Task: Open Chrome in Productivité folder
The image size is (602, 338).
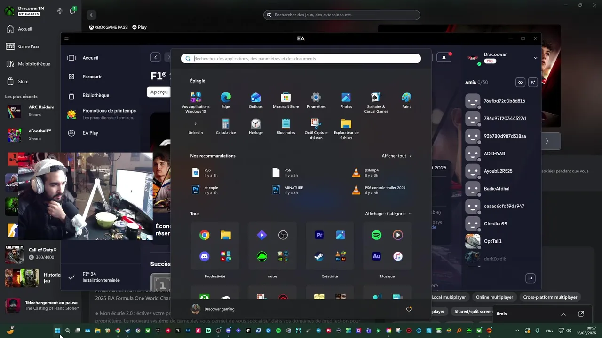Action: click(205, 235)
